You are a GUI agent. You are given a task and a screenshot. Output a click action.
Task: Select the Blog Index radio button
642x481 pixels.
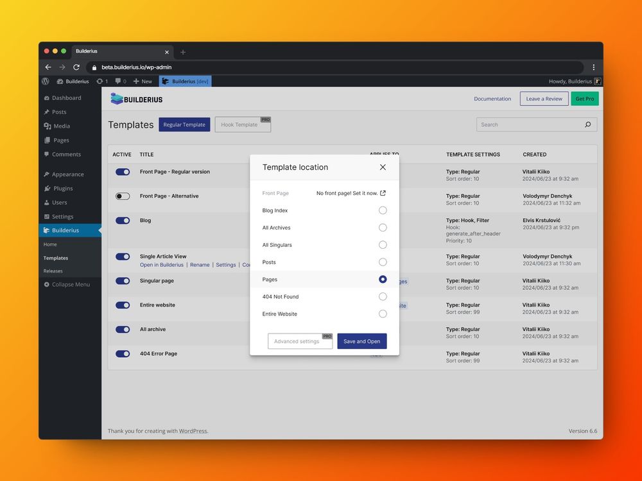[383, 210]
